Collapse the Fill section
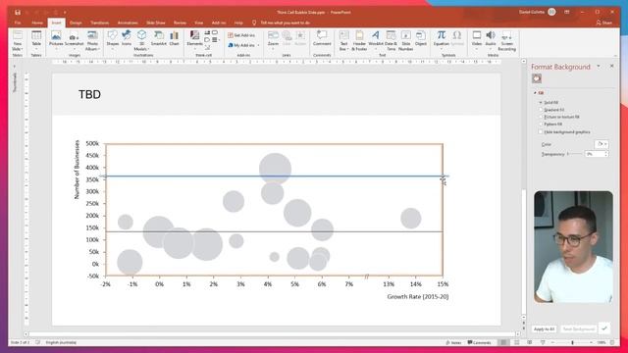The width and height of the screenshot is (628, 353). point(535,93)
